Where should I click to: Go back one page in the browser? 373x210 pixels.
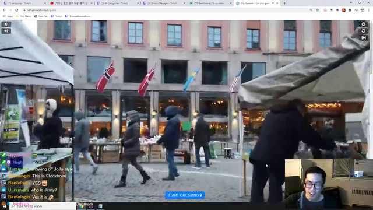(4, 10)
